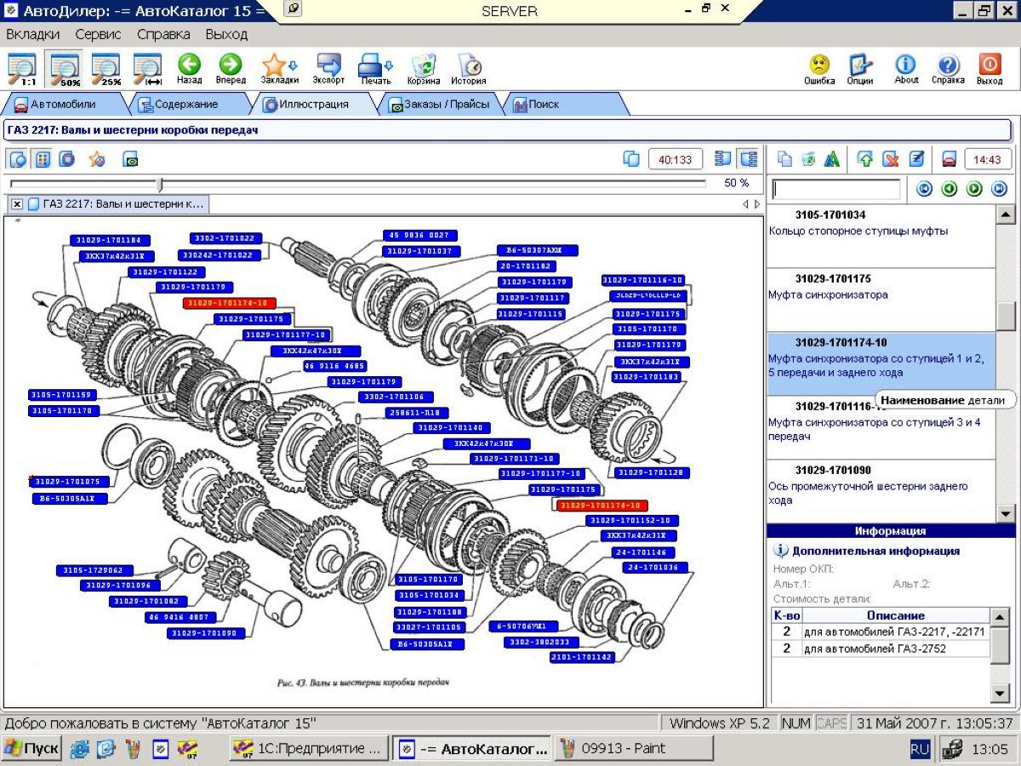Switch to 1С:Предприятие taskbar window

click(310, 749)
